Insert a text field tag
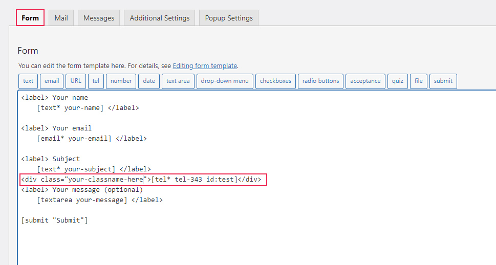 [x=28, y=81]
